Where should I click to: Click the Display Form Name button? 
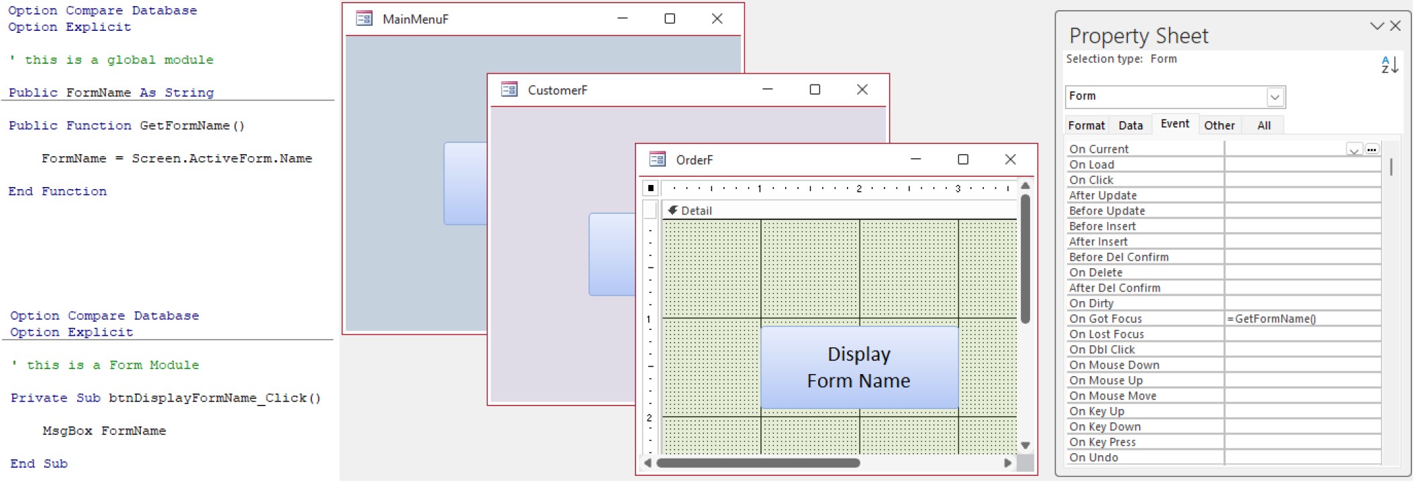tap(859, 367)
